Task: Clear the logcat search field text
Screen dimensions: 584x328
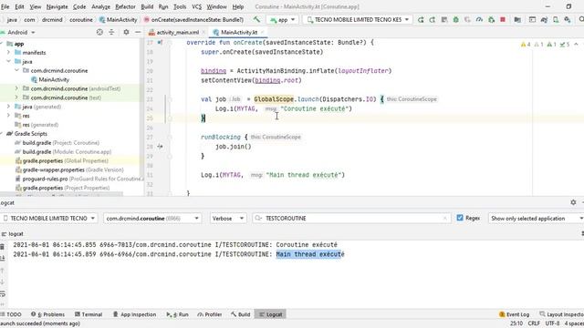Action: pyautogui.click(x=444, y=219)
